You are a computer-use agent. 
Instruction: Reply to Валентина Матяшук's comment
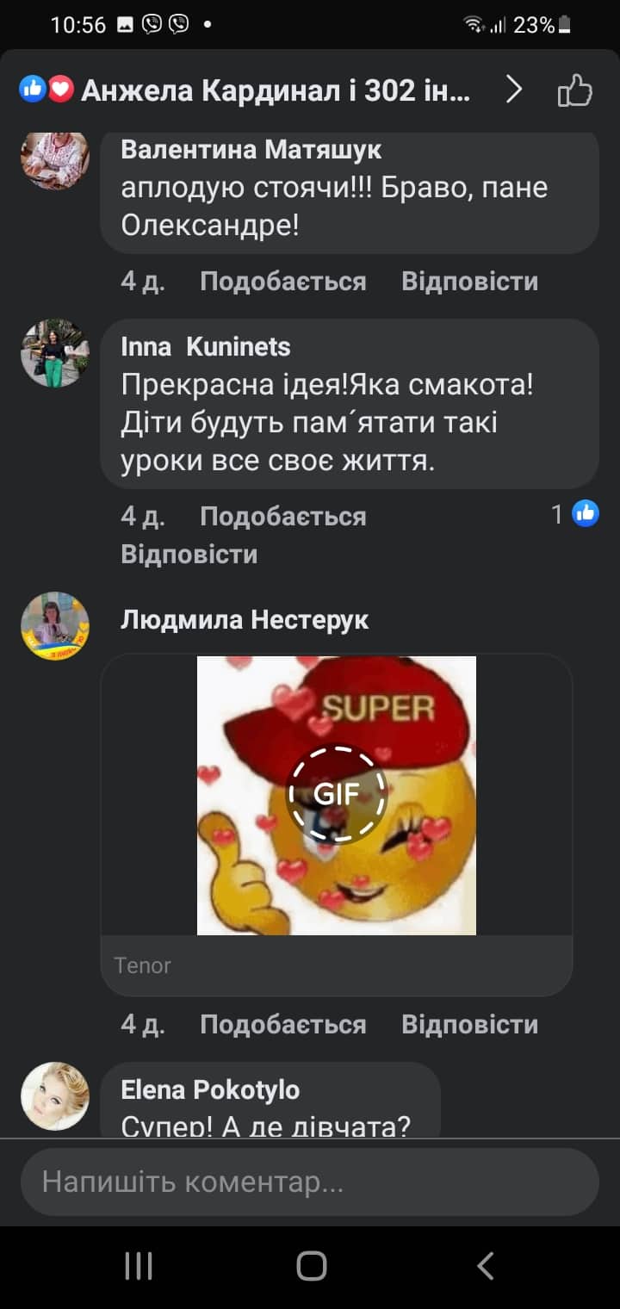click(x=469, y=281)
